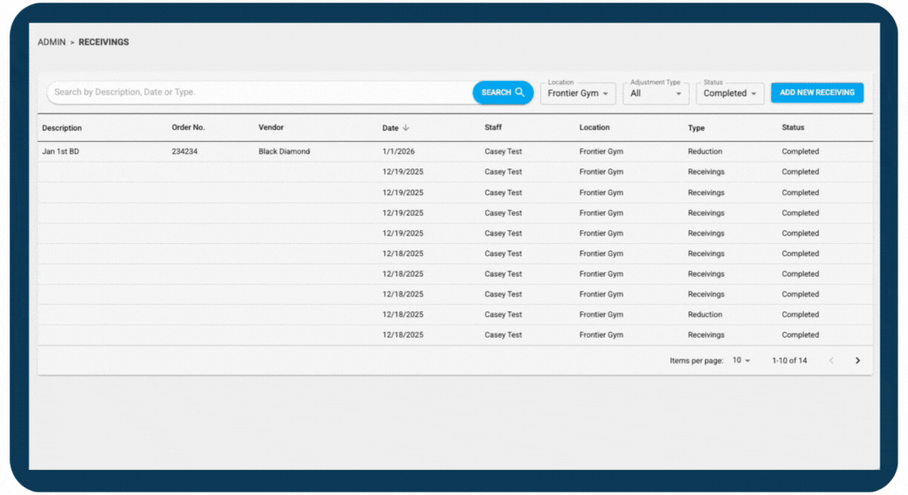Expand the Adjustment Type dropdown
Viewport: 908px width, 495px height.
tap(655, 94)
